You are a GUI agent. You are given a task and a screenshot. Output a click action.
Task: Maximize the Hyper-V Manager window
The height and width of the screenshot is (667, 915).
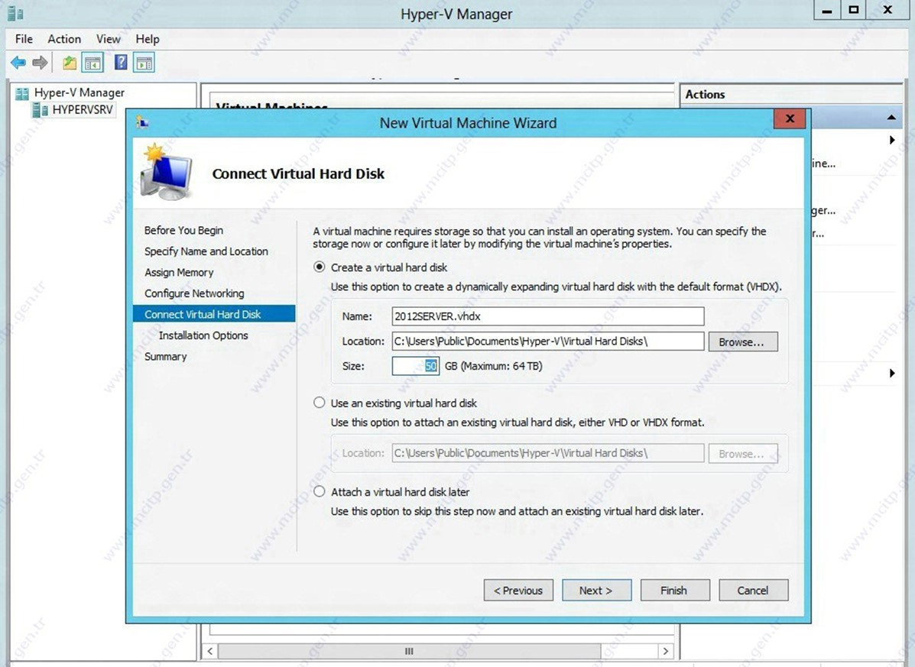(855, 11)
